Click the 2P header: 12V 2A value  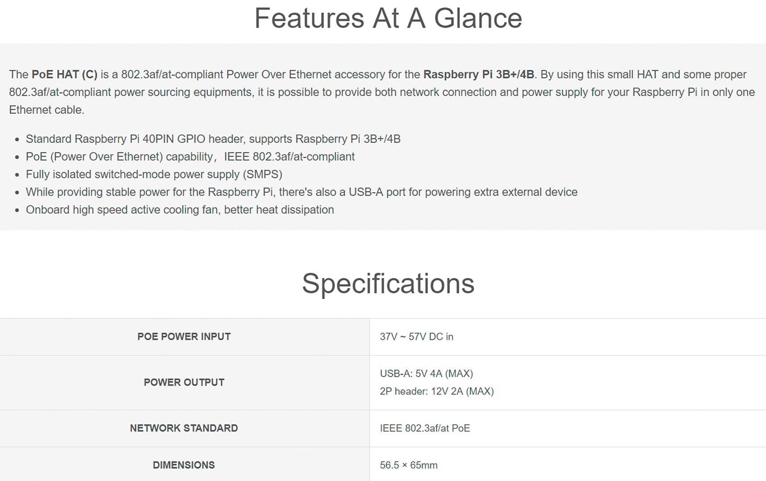(437, 391)
